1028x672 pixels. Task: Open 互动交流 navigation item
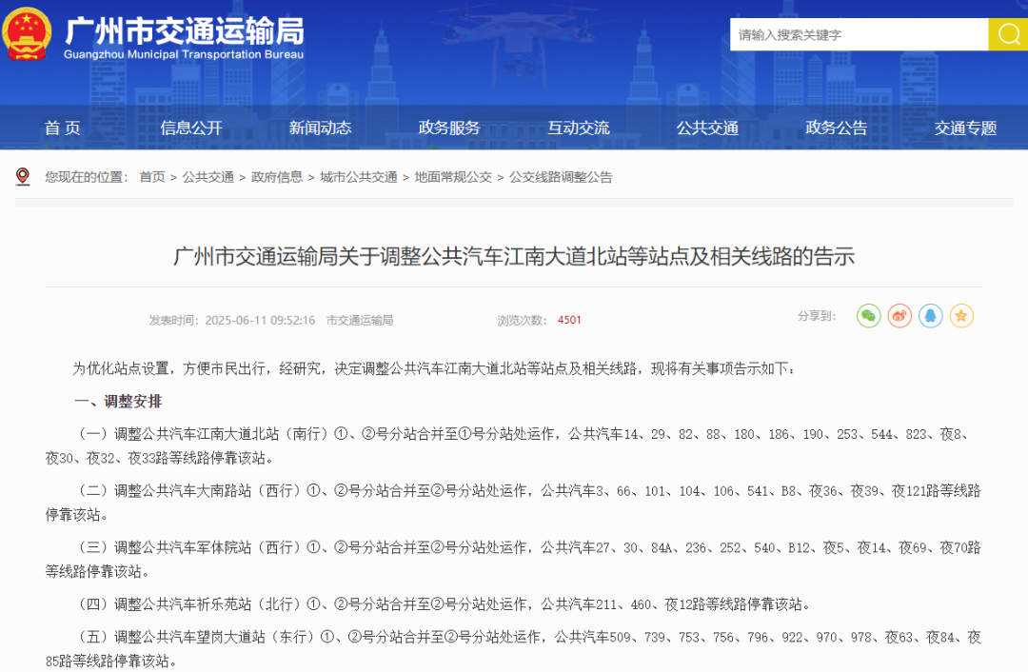pyautogui.click(x=579, y=128)
